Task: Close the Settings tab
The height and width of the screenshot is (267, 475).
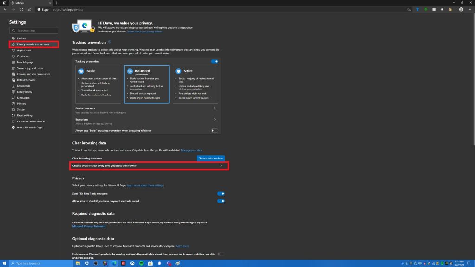Action: tap(50, 3)
